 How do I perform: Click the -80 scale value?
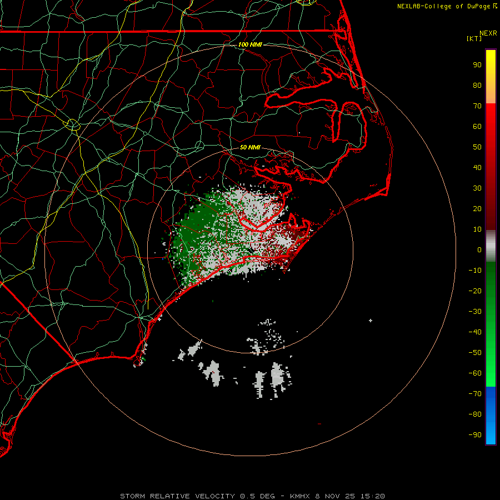(x=475, y=414)
